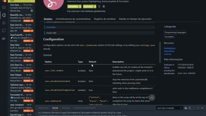Click the syler.sass-indented identifier text
206x116 pixels.
[x=186, y=73]
